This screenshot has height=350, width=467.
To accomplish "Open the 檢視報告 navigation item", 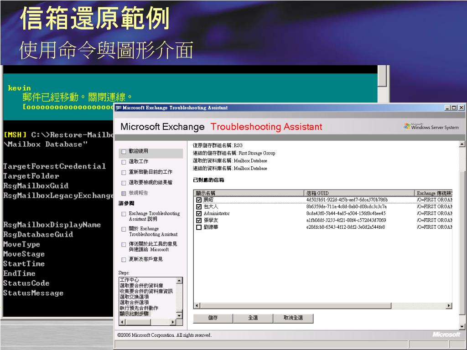I will coord(139,193).
